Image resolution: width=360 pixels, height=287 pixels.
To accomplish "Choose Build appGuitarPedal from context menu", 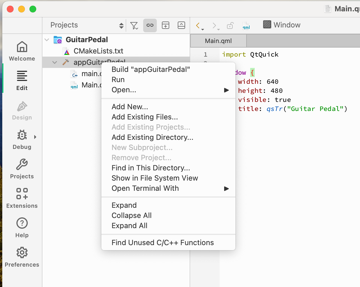I will pos(151,69).
